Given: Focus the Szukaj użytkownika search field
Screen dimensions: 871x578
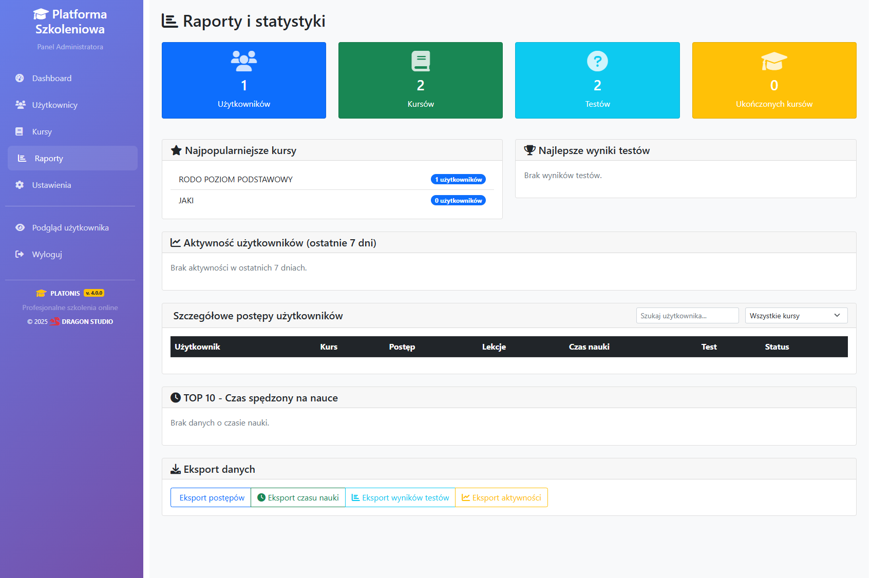Looking at the screenshot, I should (687, 316).
